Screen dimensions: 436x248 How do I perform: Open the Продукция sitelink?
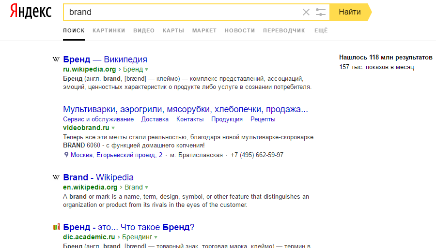(x=227, y=119)
